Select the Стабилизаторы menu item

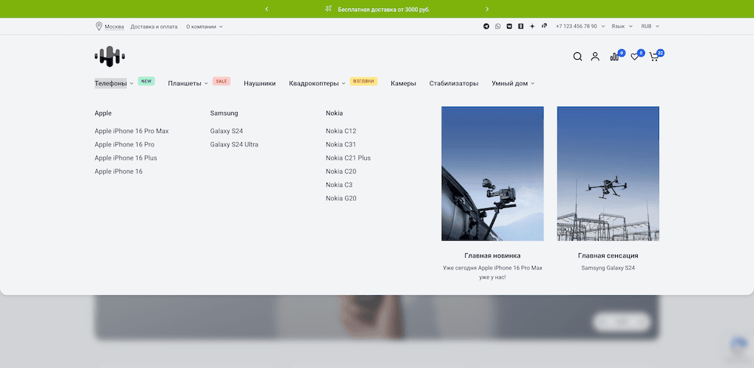tap(454, 83)
